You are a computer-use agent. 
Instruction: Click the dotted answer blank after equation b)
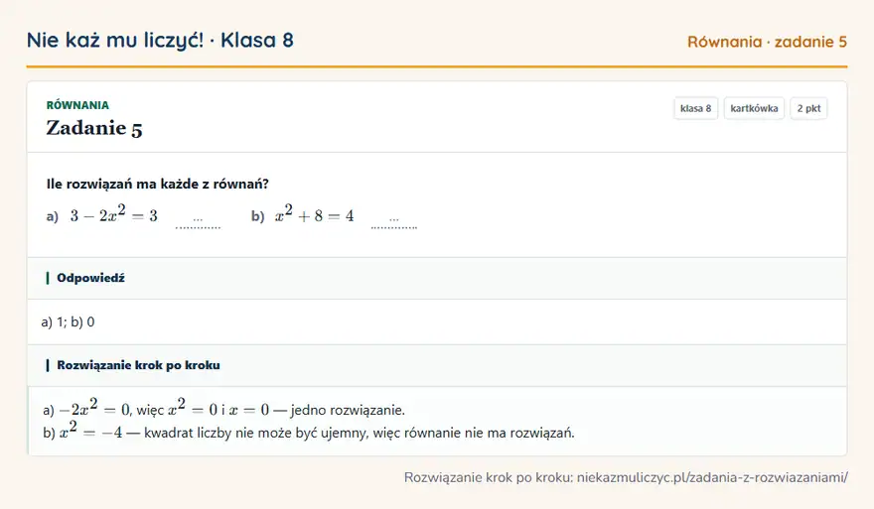pos(394,223)
